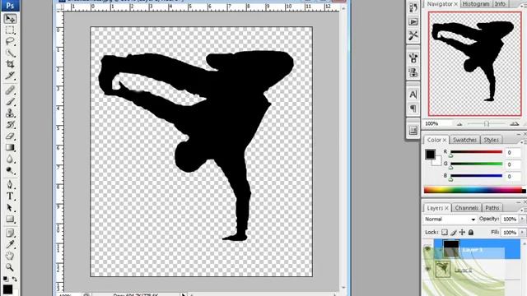The image size is (527, 296).
Task: Open the Brushes panel dock icon
Action: (413, 58)
